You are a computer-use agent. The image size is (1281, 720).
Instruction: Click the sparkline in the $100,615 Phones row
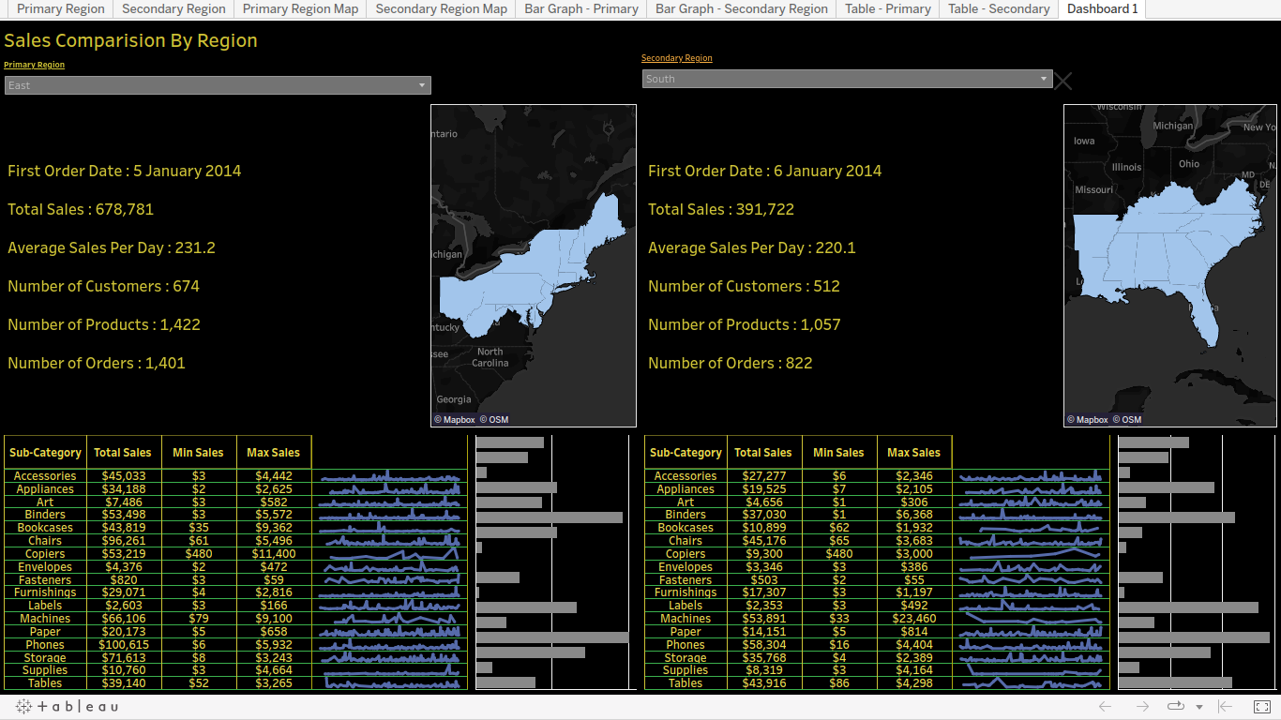click(x=389, y=645)
